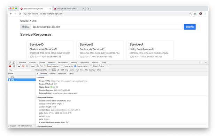Select the XHR filter button
Screen dimensions: 216x138
click(x=54, y=70)
